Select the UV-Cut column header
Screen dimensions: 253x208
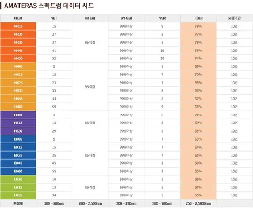[126, 18]
